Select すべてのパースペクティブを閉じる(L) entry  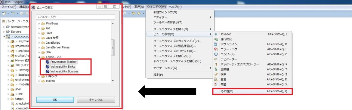(180, 61)
